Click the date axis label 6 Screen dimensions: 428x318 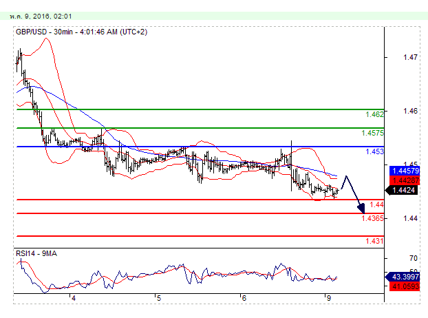(x=244, y=298)
